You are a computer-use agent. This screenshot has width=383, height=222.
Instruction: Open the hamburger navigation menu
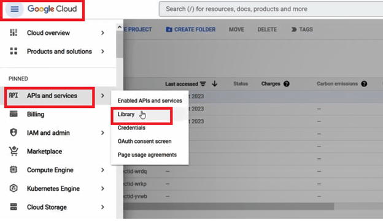pos(14,9)
